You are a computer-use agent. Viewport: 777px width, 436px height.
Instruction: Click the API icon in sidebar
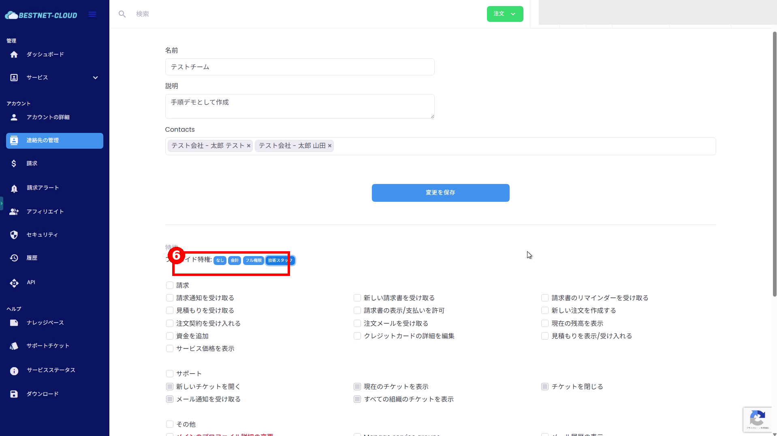[14, 283]
